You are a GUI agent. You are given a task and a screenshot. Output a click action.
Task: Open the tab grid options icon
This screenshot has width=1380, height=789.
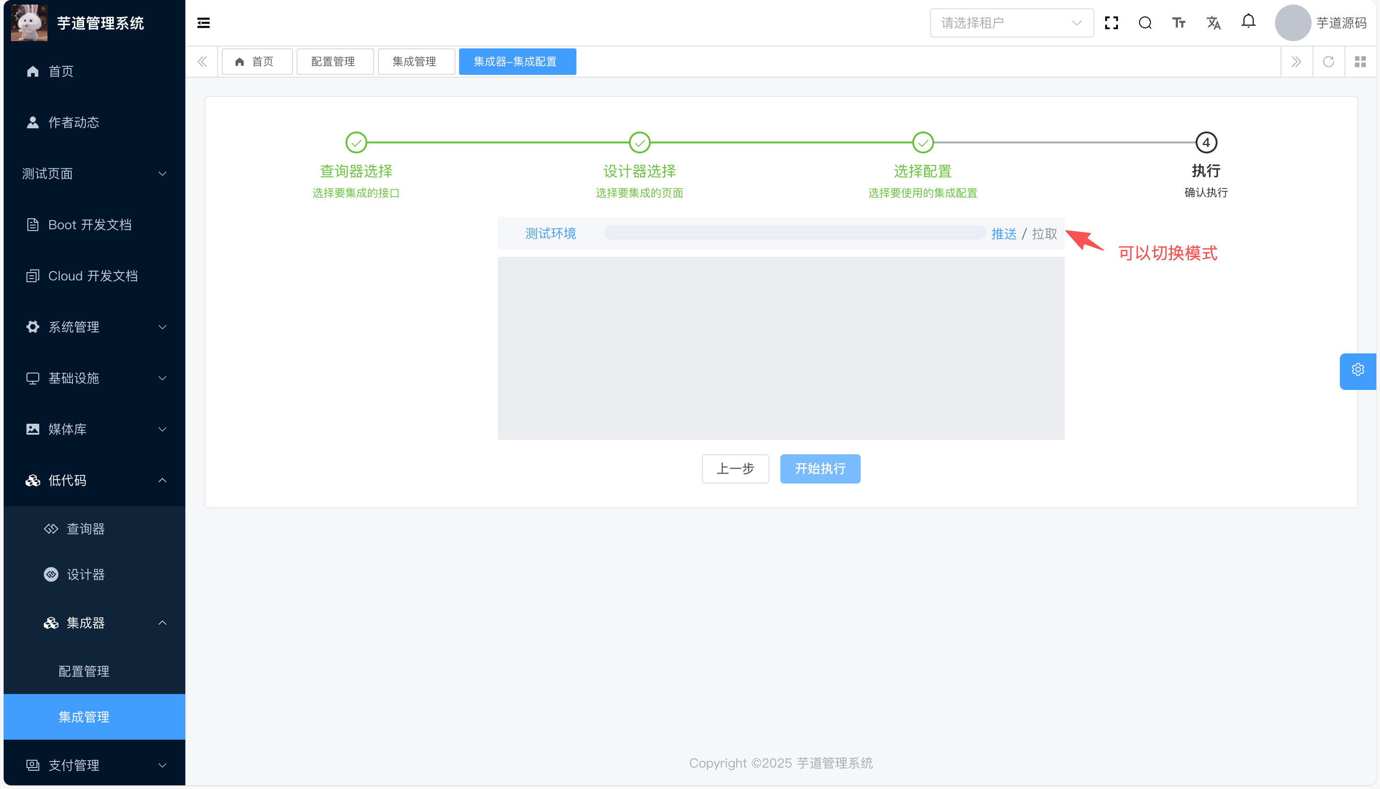pos(1360,62)
